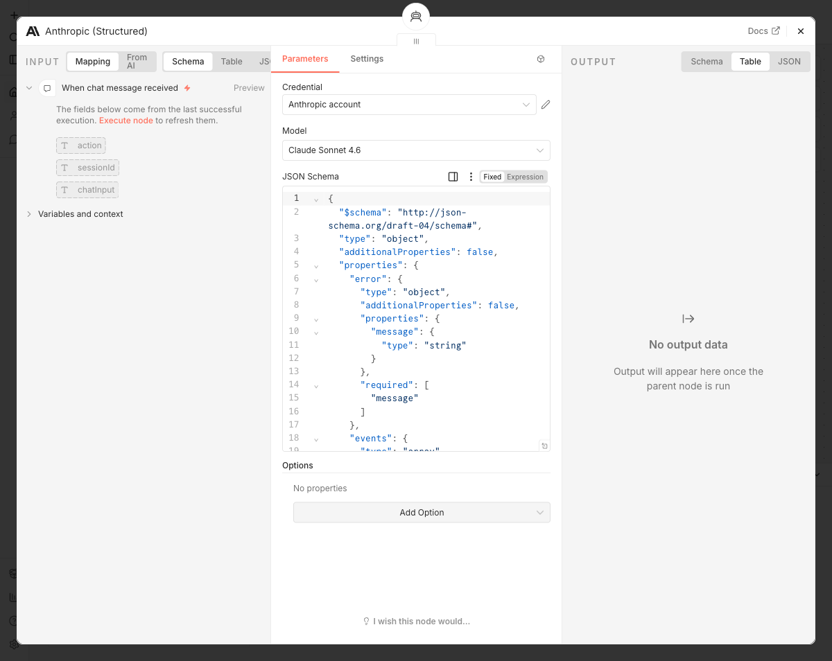Show output as JSON view
Image resolution: width=832 pixels, height=661 pixels.
click(789, 62)
